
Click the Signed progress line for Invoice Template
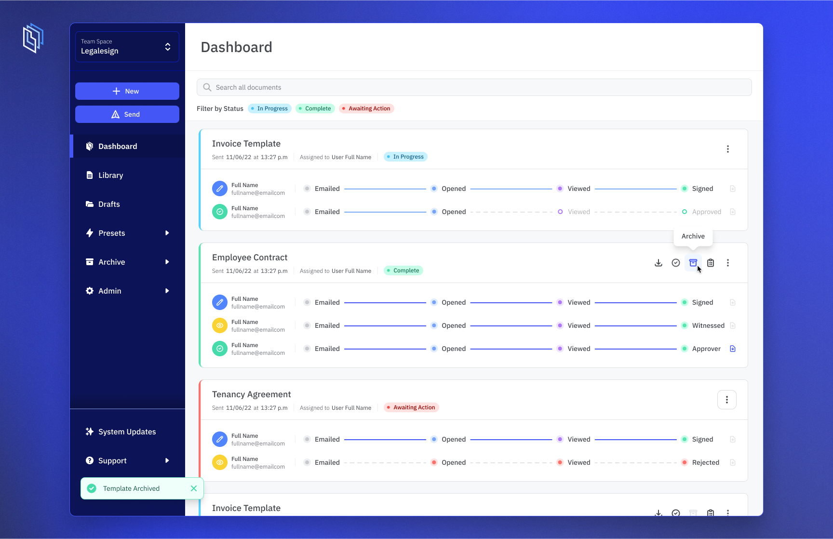pyautogui.click(x=636, y=189)
